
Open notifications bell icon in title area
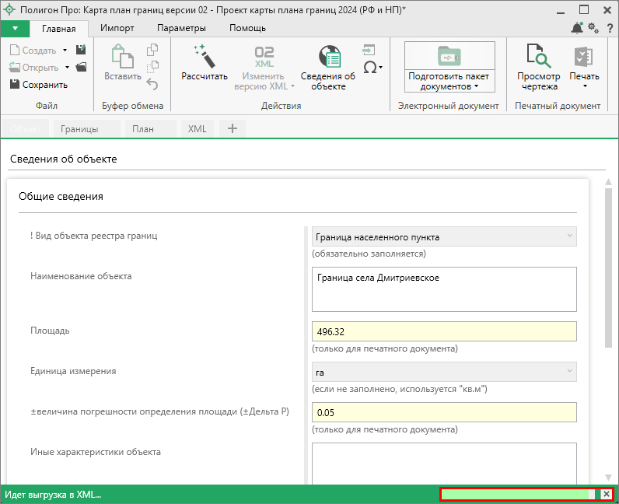(x=577, y=28)
